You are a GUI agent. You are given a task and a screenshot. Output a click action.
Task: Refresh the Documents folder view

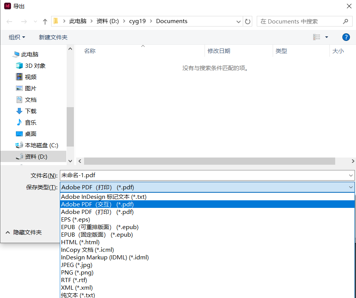click(x=247, y=22)
